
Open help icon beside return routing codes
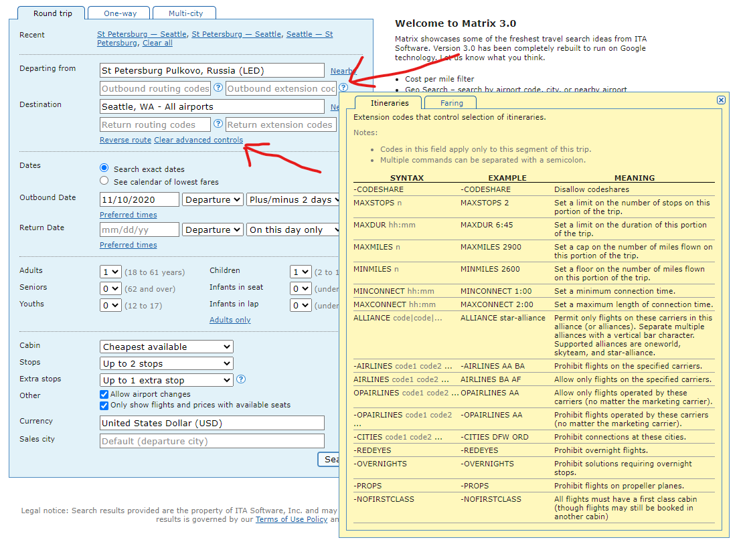218,124
